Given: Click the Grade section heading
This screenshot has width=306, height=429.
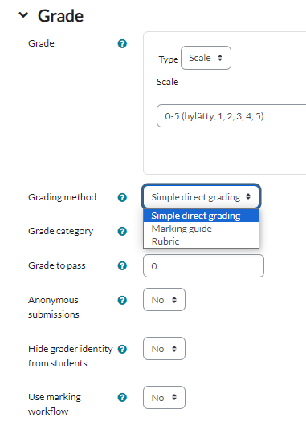Looking at the screenshot, I should (60, 16).
